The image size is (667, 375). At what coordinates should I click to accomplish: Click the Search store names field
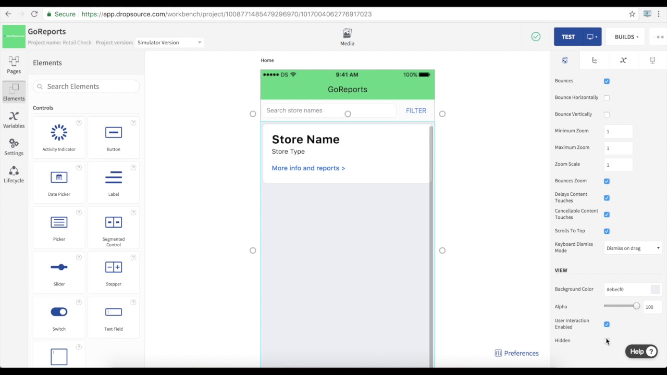[329, 110]
